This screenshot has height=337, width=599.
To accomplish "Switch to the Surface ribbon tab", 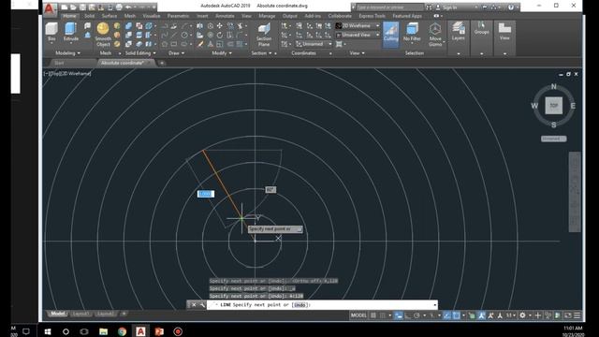I will [110, 16].
